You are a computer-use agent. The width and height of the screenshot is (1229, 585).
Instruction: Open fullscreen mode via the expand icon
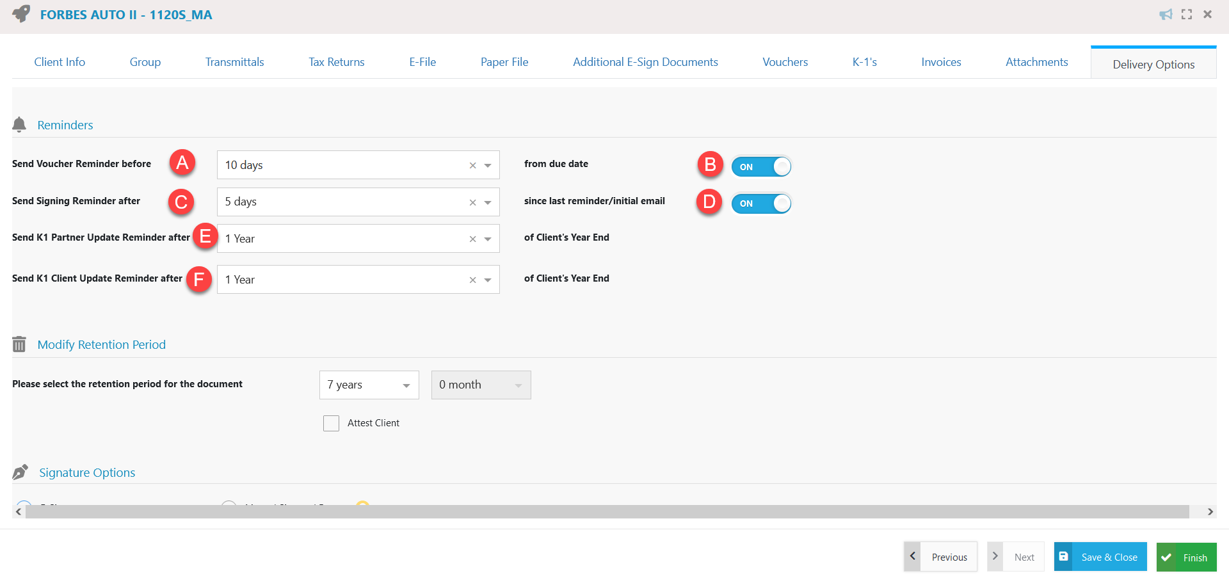coord(1187,14)
